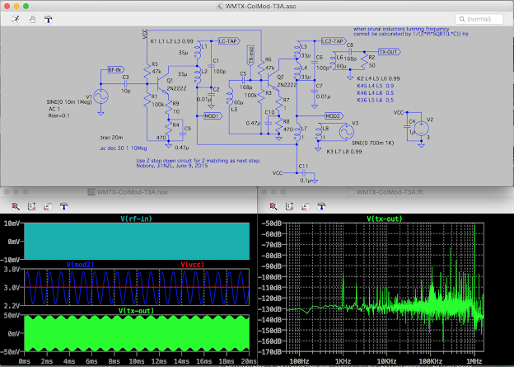This screenshot has height=367, width=514.
Task: Select the battery V2 symbol
Action: [422, 129]
